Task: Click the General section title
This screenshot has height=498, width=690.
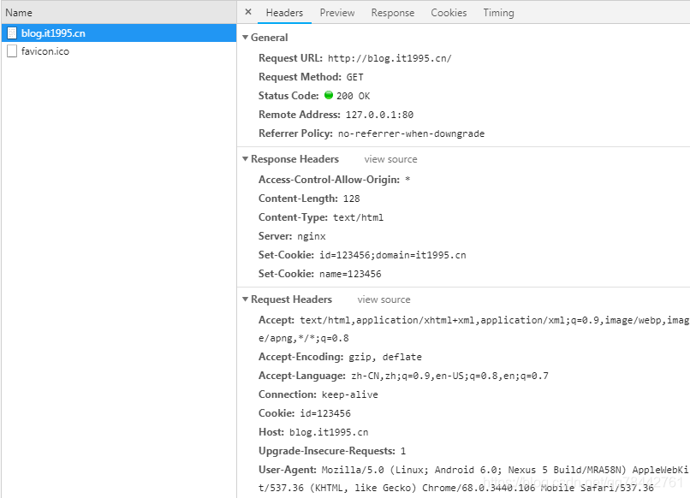Action: (x=270, y=38)
